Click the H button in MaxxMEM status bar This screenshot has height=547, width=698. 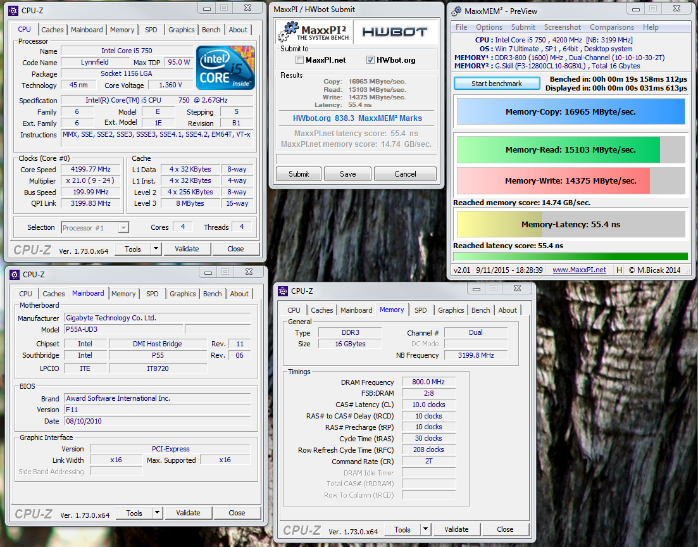[x=619, y=270]
